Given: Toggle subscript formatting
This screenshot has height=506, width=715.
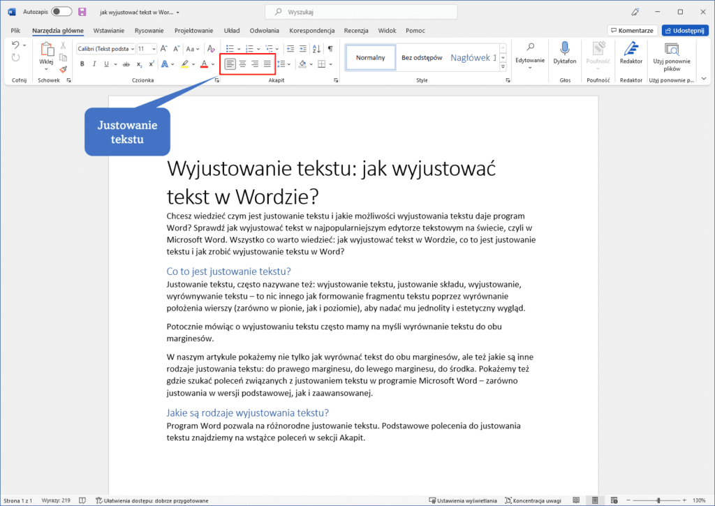Looking at the screenshot, I should pos(139,64).
